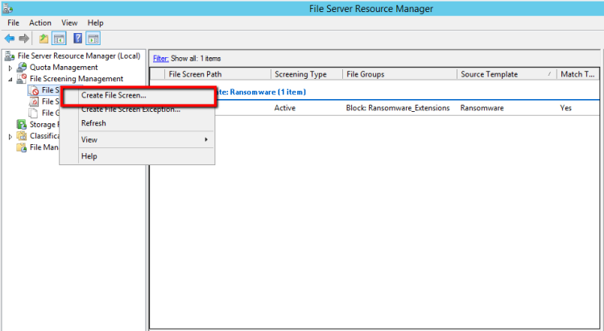Click the Show/Hide Console Tree icon

point(59,38)
